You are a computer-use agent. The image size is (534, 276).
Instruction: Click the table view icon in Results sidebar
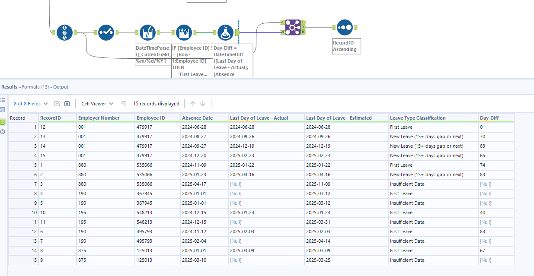click(x=3, y=100)
